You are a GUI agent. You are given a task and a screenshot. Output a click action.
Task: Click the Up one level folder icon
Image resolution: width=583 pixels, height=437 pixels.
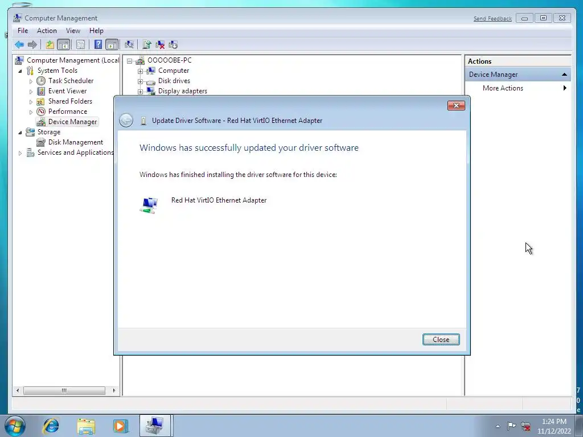click(50, 45)
